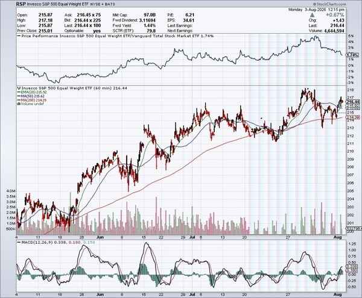This screenshot has width=362, height=298.
Task: Click the 500K volume axis label
Action: (x=11, y=229)
